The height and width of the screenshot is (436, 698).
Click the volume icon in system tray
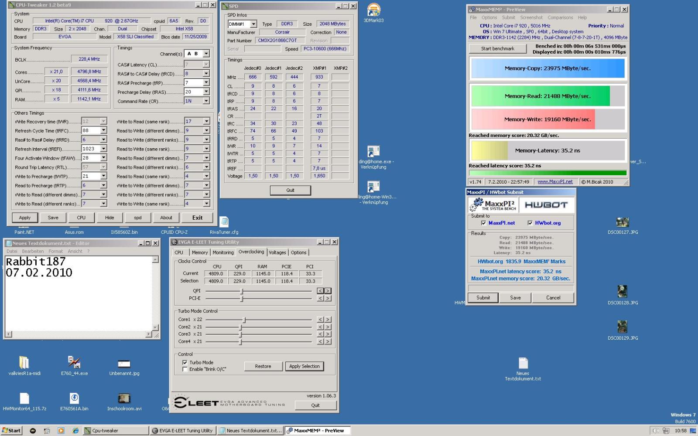click(x=655, y=430)
